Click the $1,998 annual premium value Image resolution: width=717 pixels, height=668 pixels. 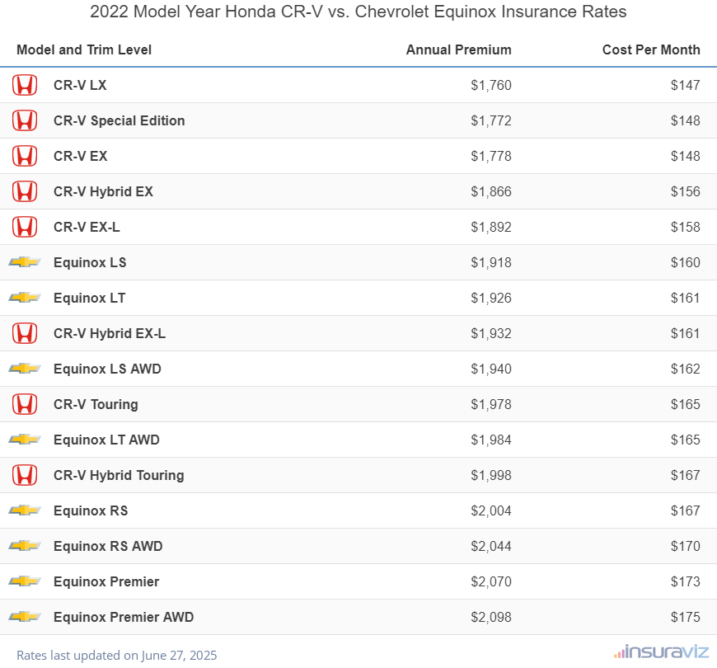click(491, 475)
